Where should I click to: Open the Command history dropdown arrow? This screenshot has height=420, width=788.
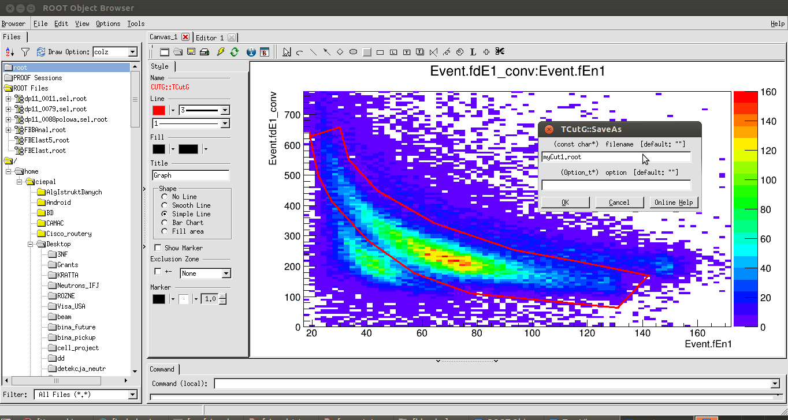775,384
